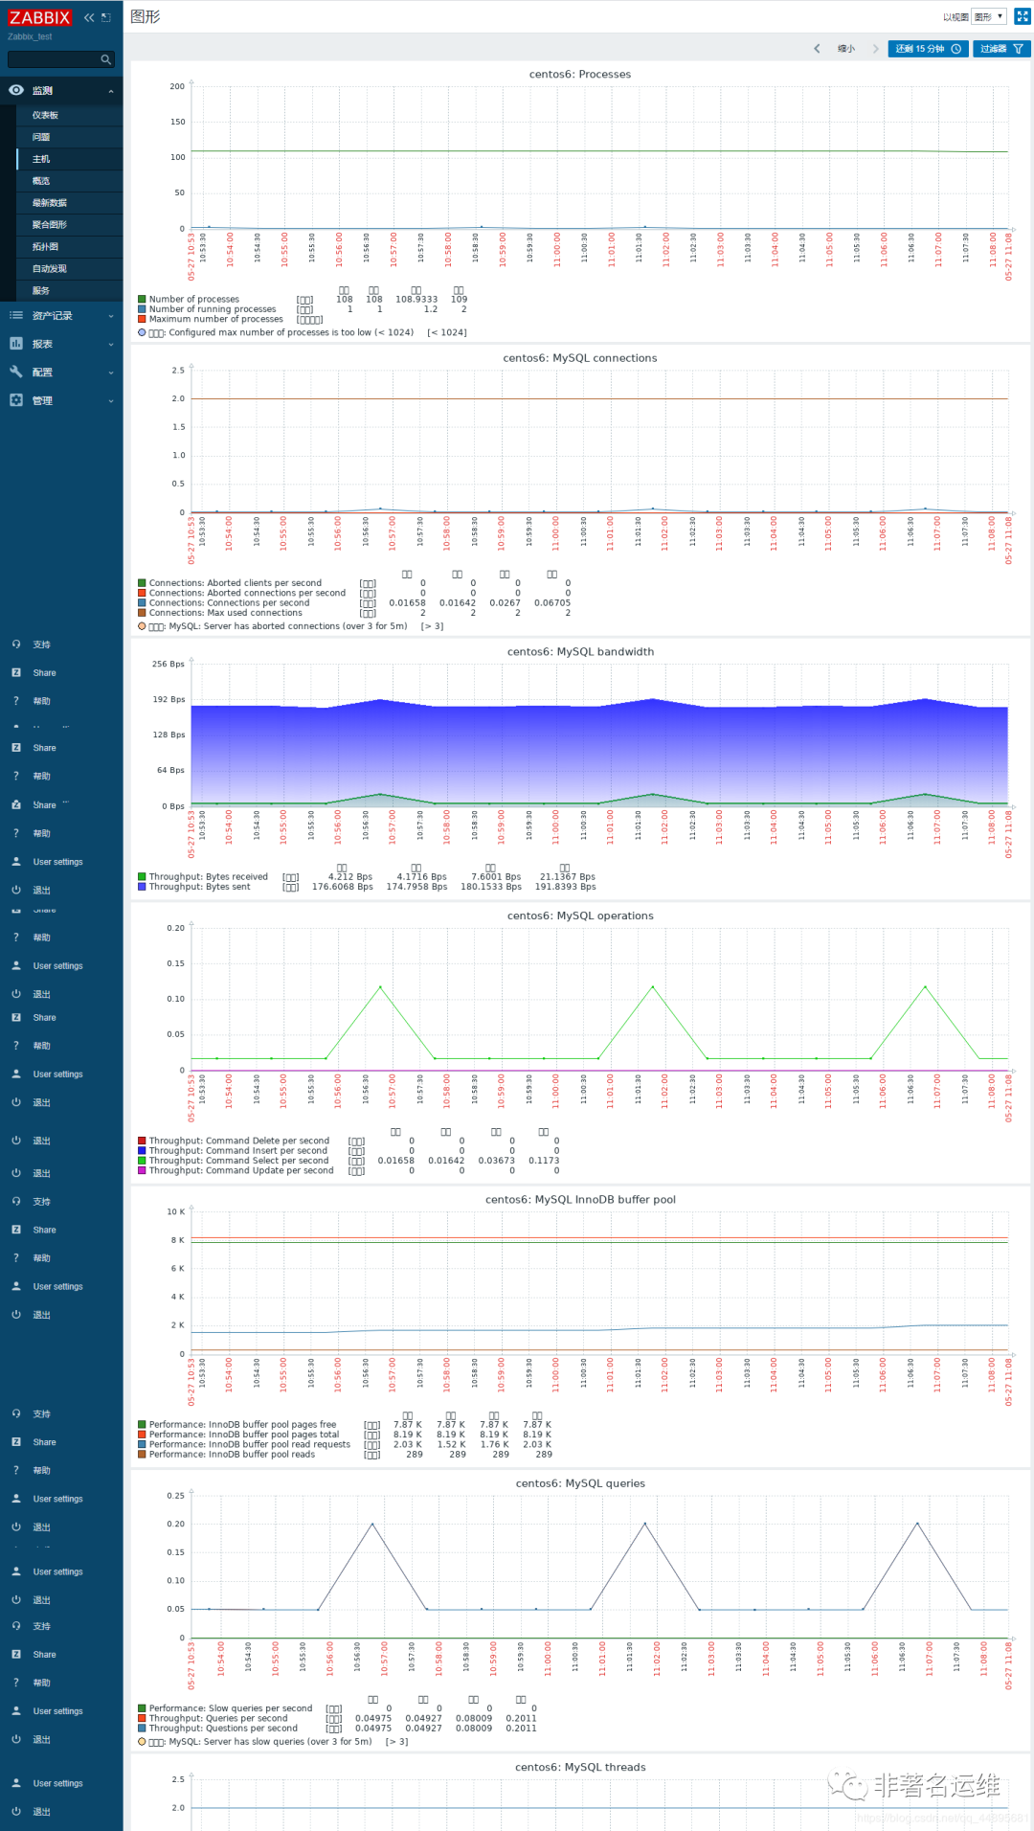The width and height of the screenshot is (1034, 1831).
Task: Select 聚合图形 in the sidebar
Action: pyautogui.click(x=69, y=224)
